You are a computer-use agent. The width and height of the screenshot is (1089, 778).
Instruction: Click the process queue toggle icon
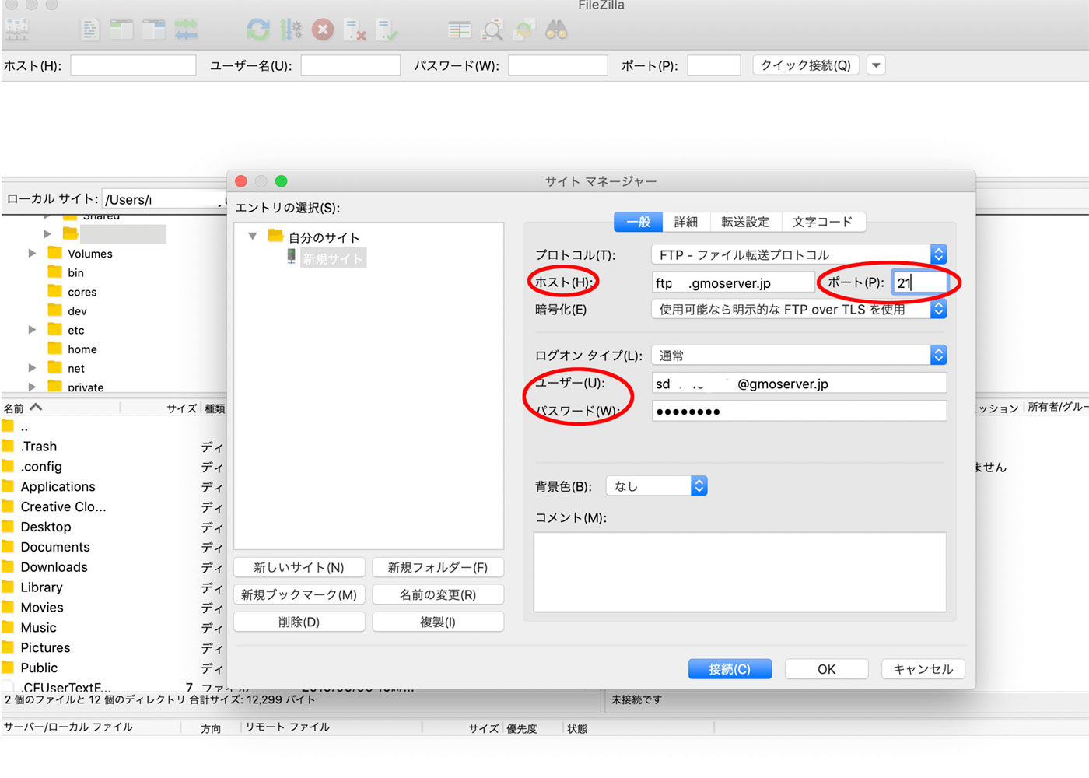coord(291,30)
